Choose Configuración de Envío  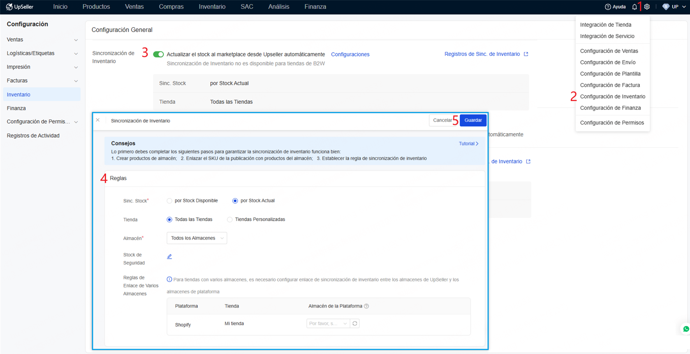pyautogui.click(x=608, y=62)
